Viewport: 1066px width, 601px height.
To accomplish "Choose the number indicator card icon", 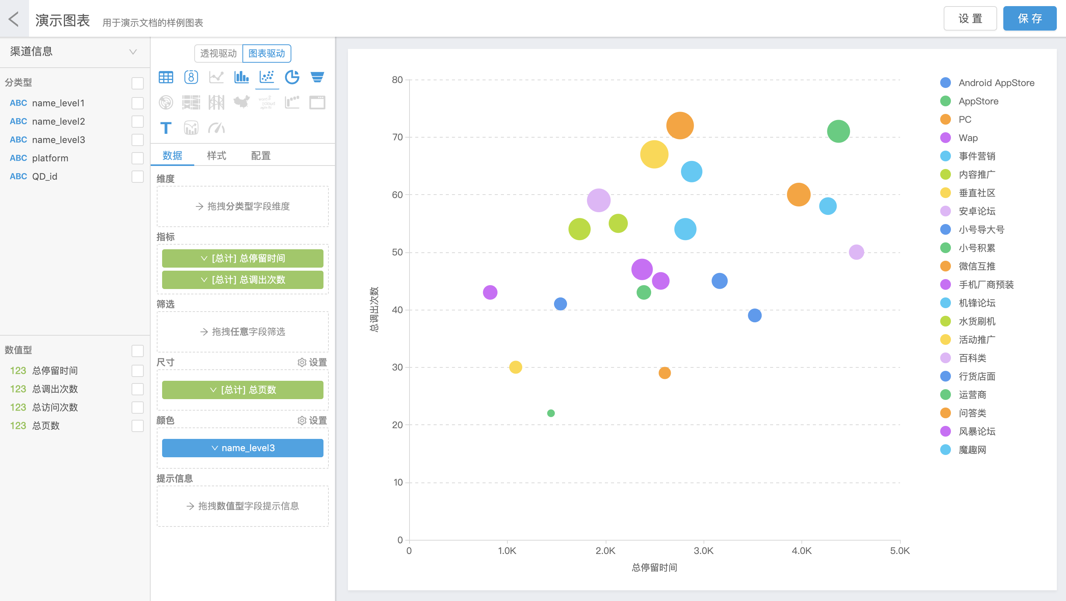I will click(x=191, y=77).
